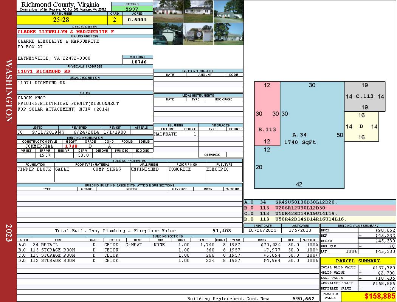Click the A.0 34 RETAIL building section row
This screenshot has width=397, height=302.
coord(167,245)
